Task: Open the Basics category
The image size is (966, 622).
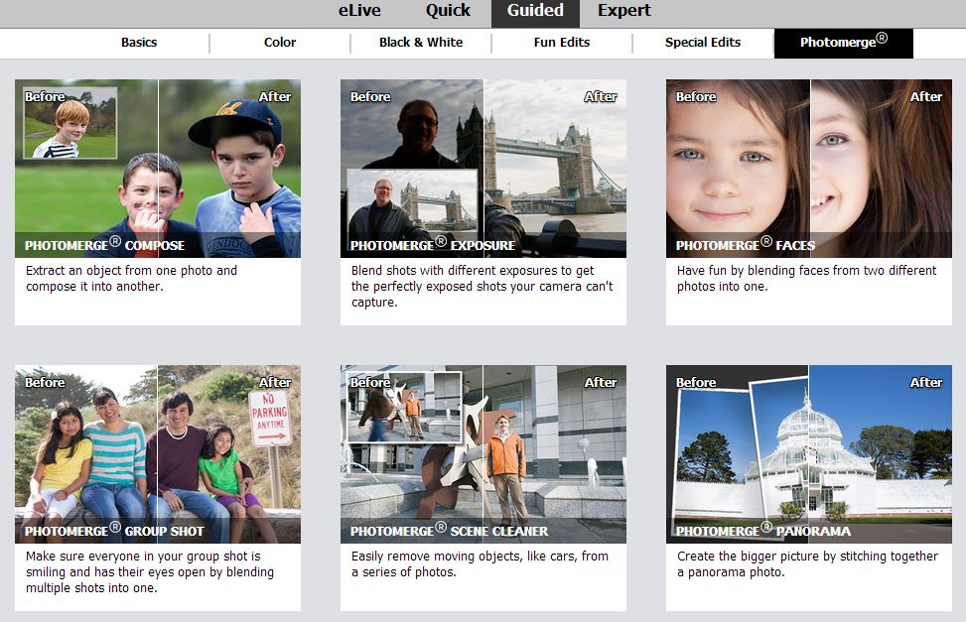Action: click(x=139, y=43)
